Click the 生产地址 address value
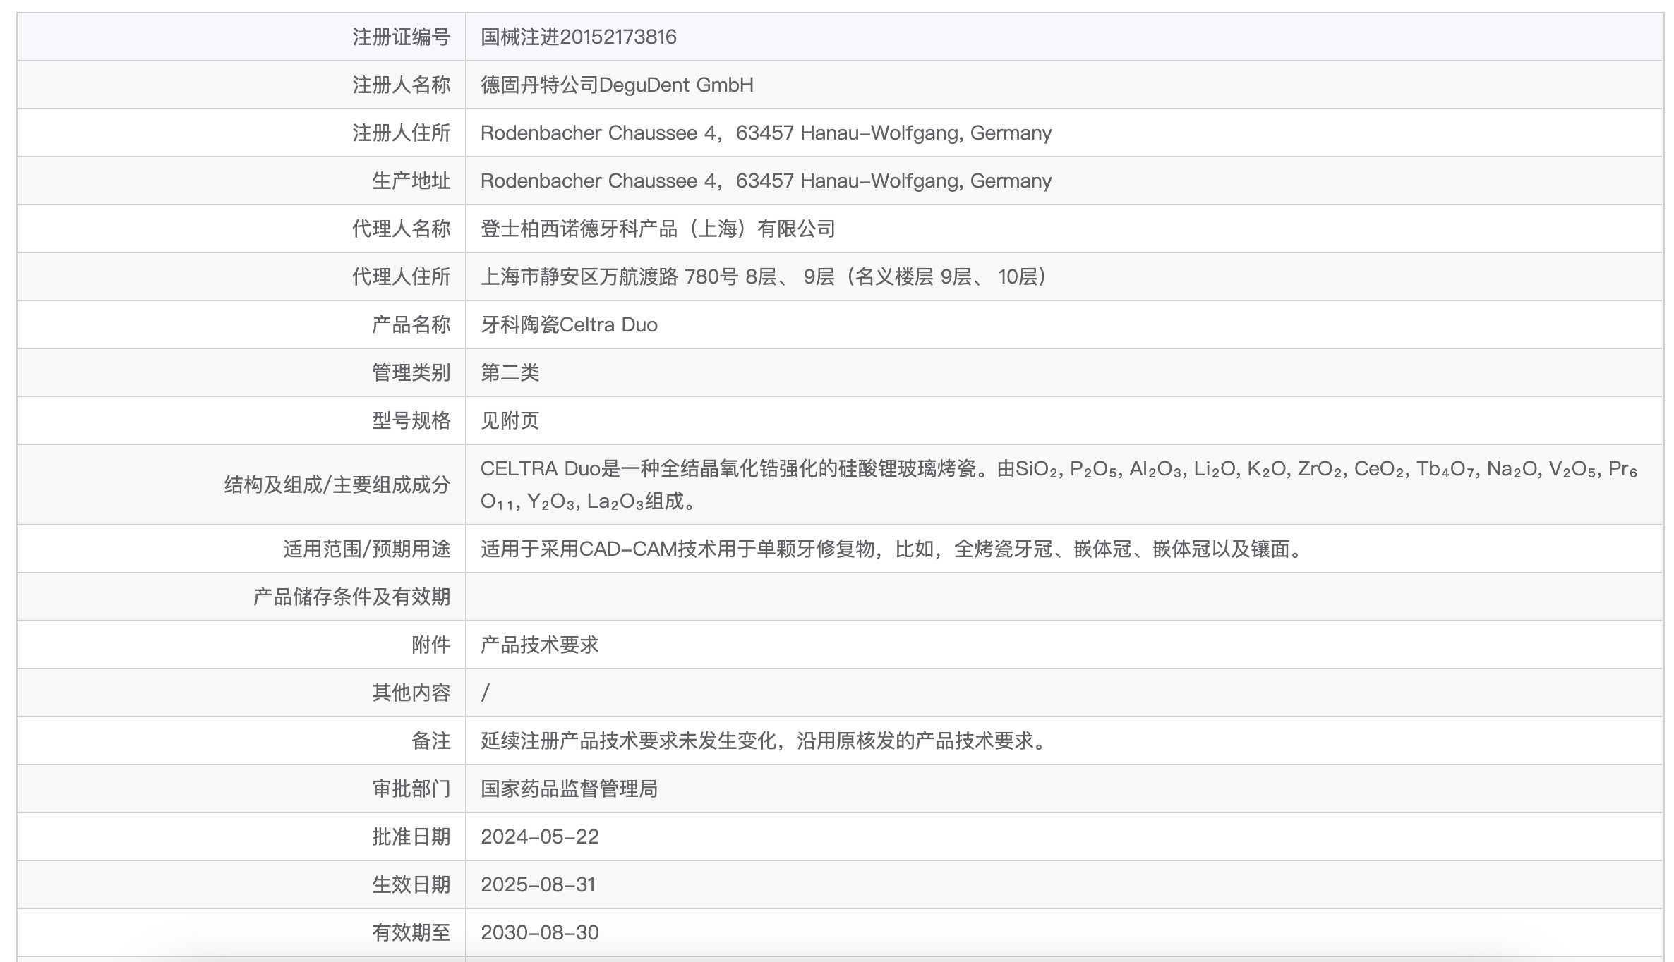The height and width of the screenshot is (962, 1674). tap(766, 181)
